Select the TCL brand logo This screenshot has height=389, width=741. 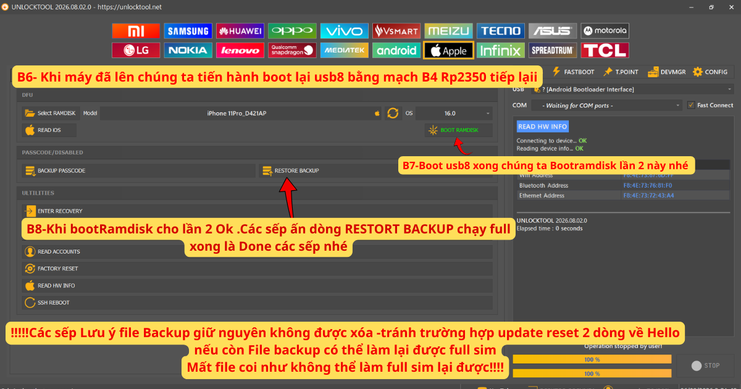click(605, 50)
